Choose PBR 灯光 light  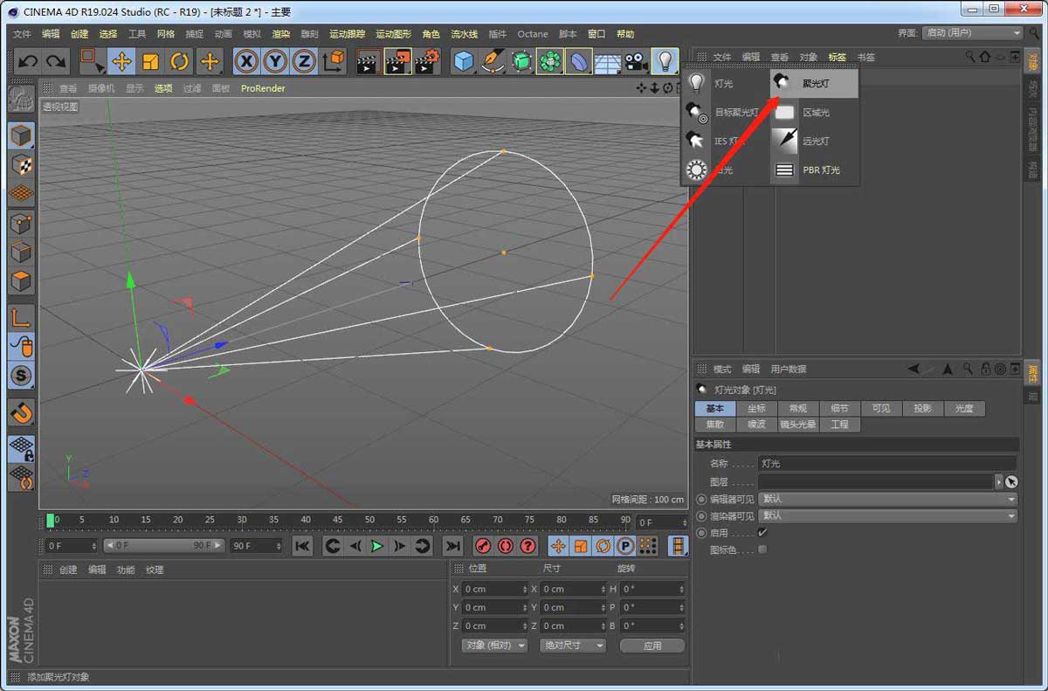(x=815, y=169)
